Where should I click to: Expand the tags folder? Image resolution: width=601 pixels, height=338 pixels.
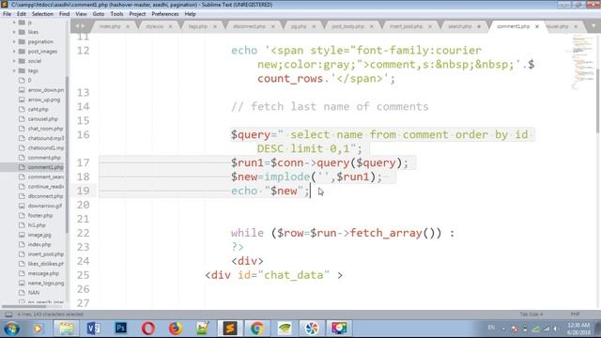point(14,71)
